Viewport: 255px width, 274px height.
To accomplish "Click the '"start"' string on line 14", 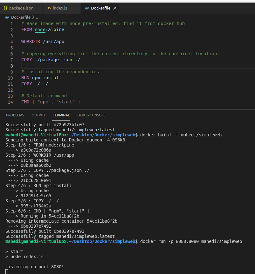I will tap(65, 102).
